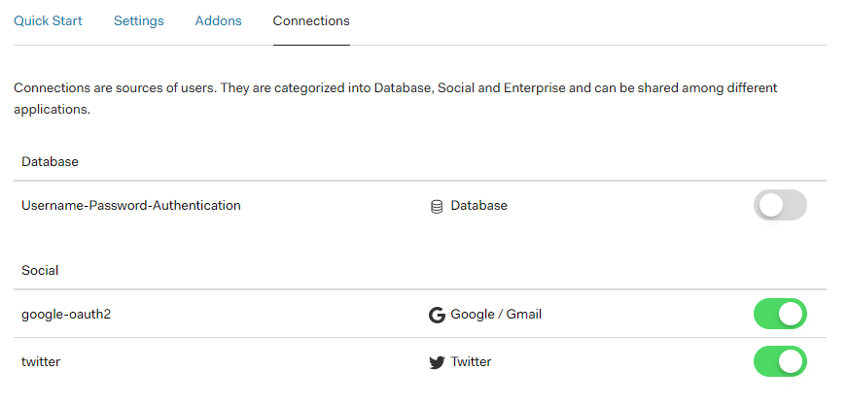848x403 pixels.
Task: Click the lowercase twitter connection name
Action: pos(42,362)
